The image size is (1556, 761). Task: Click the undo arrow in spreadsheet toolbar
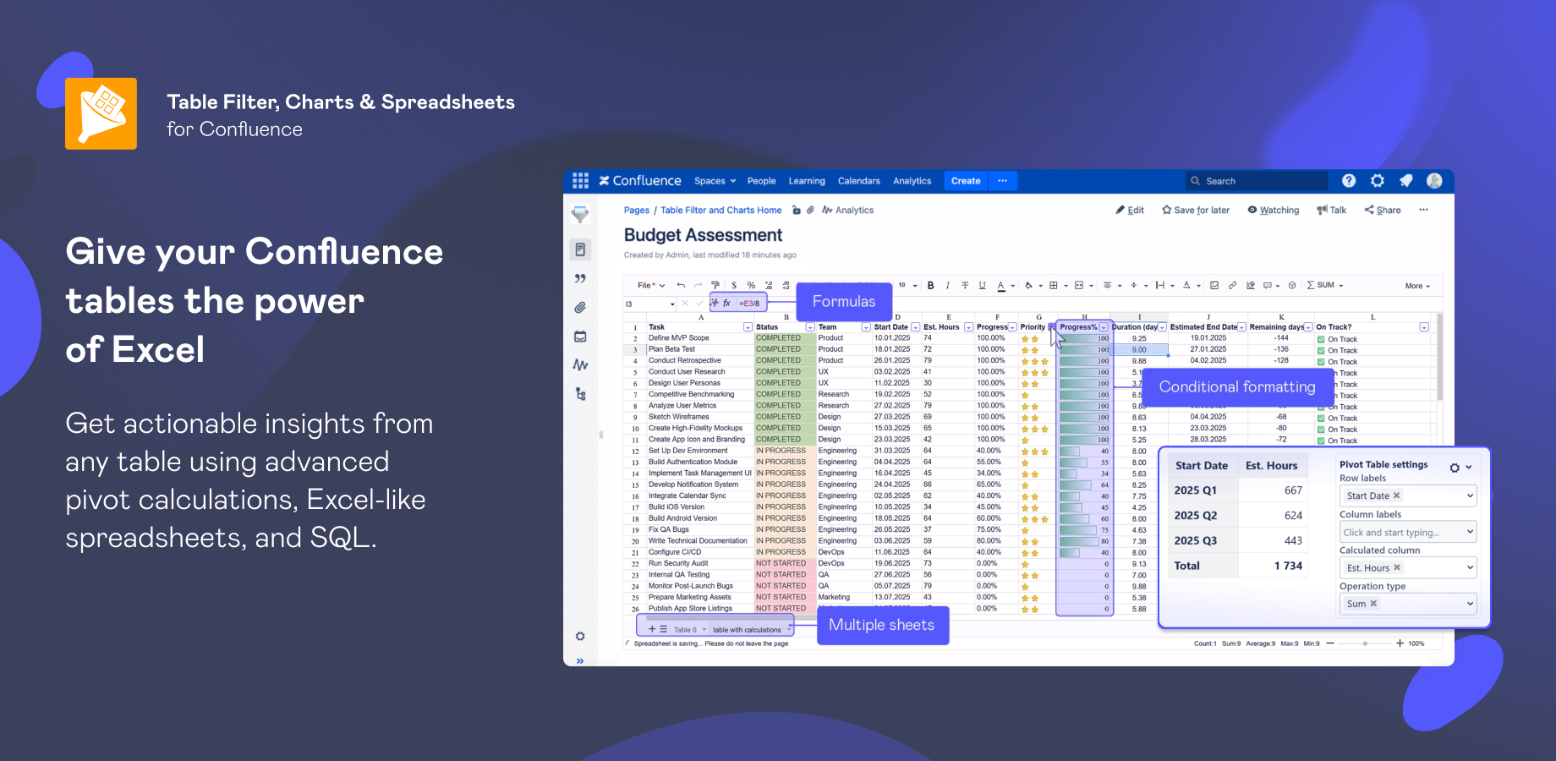coord(681,285)
